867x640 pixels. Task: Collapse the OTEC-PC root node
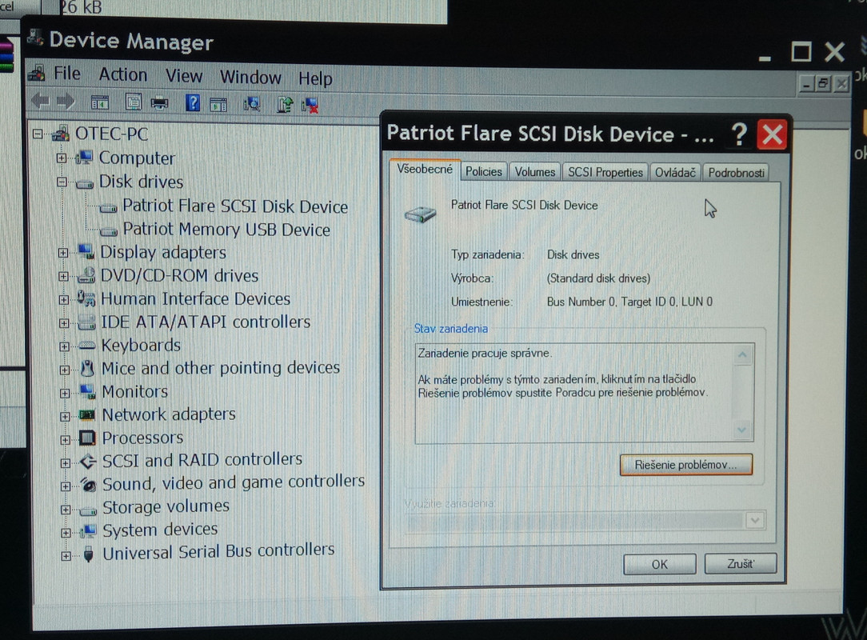[38, 134]
